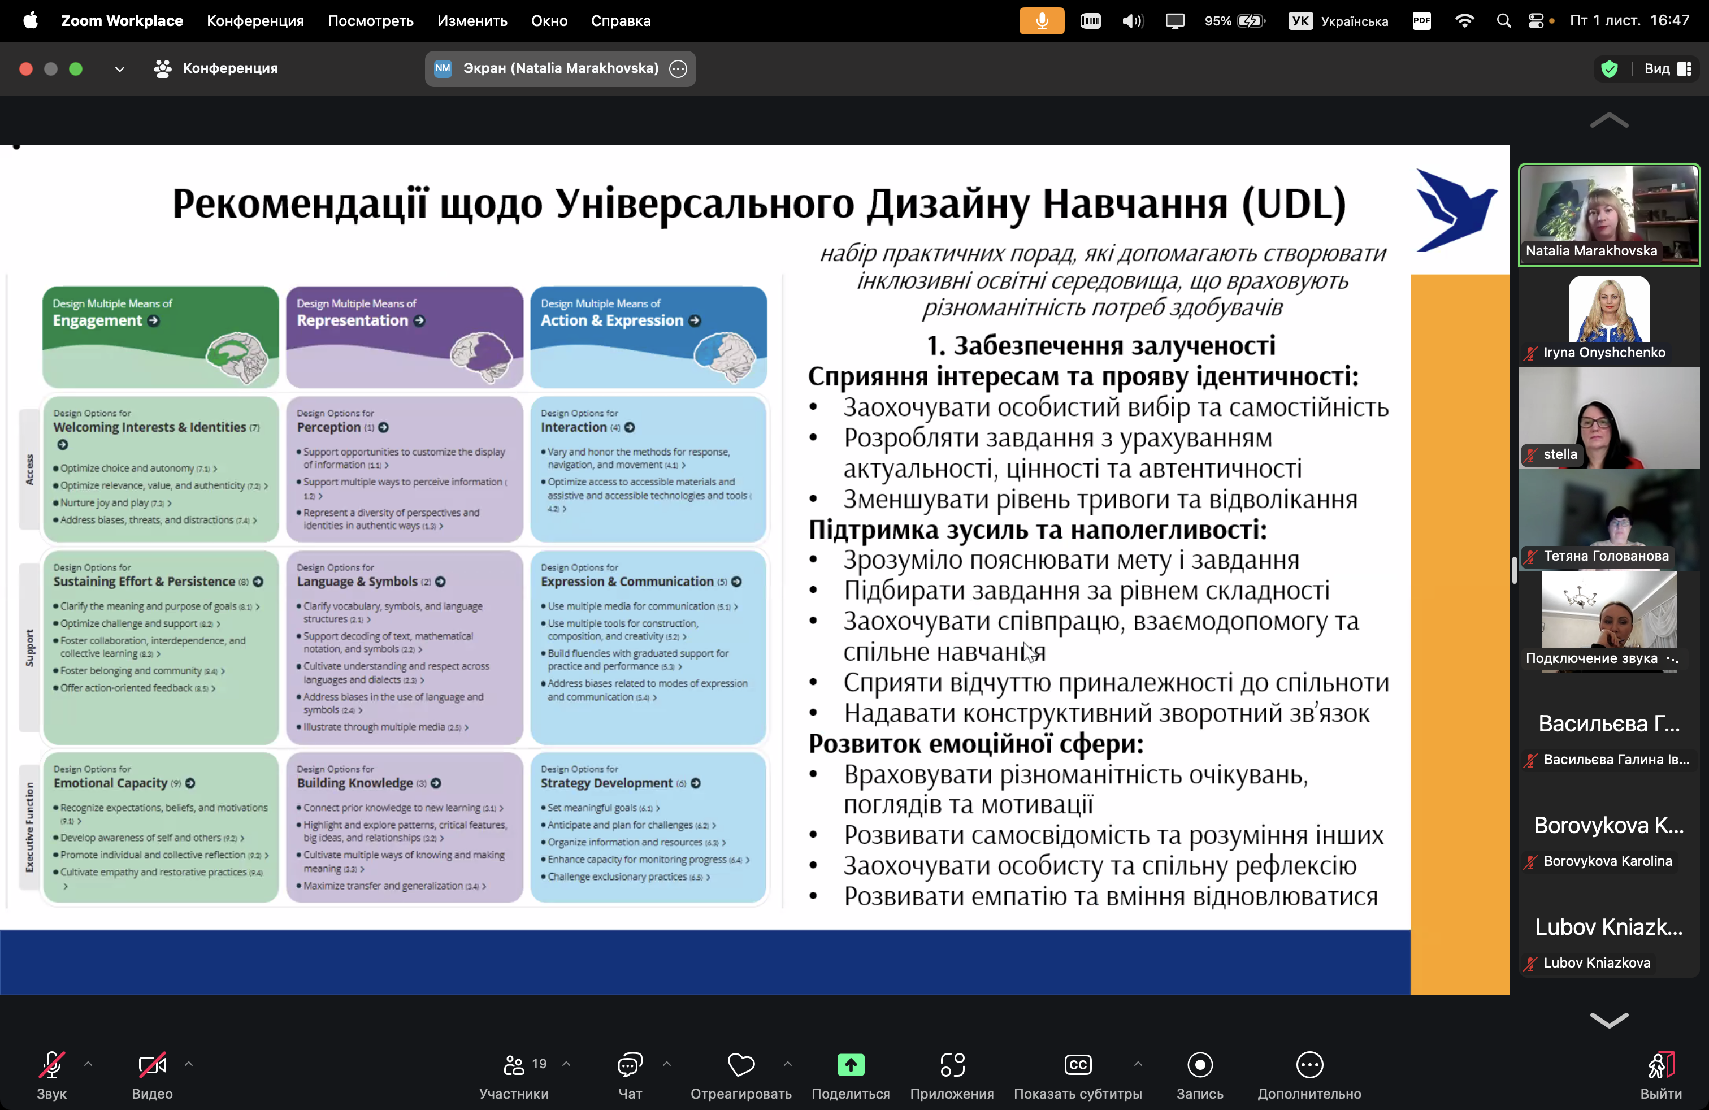Click Экран (Natalia Marakhovska) share indicator
Image resolution: width=1709 pixels, height=1110 pixels.
[560, 68]
